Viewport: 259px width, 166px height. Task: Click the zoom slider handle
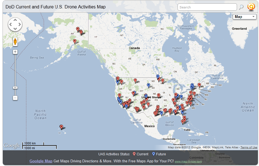pos(15,88)
